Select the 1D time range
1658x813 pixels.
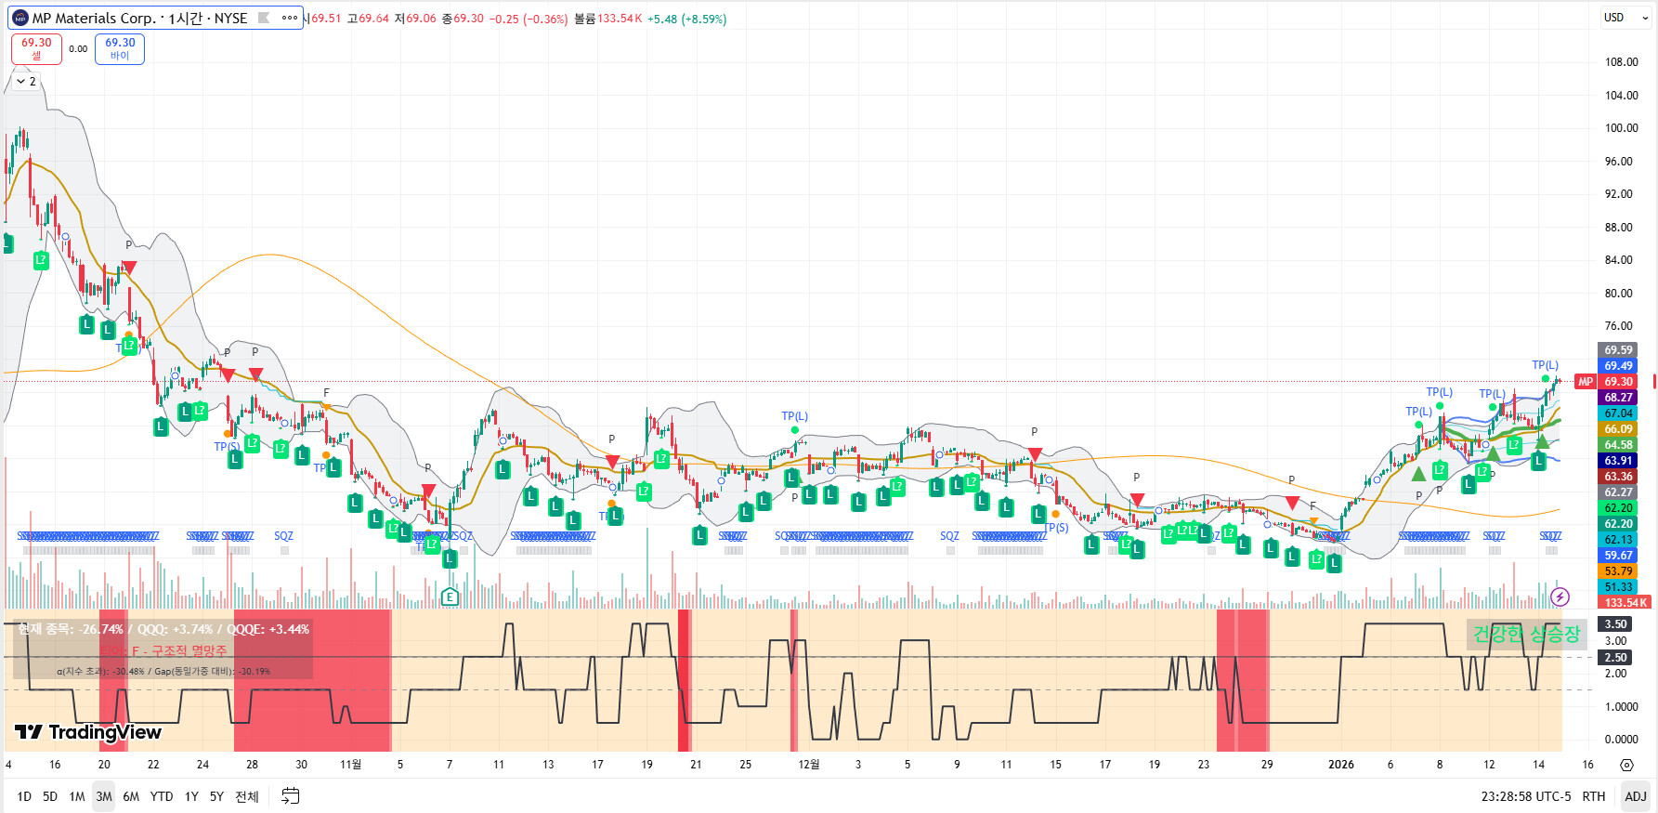(24, 796)
